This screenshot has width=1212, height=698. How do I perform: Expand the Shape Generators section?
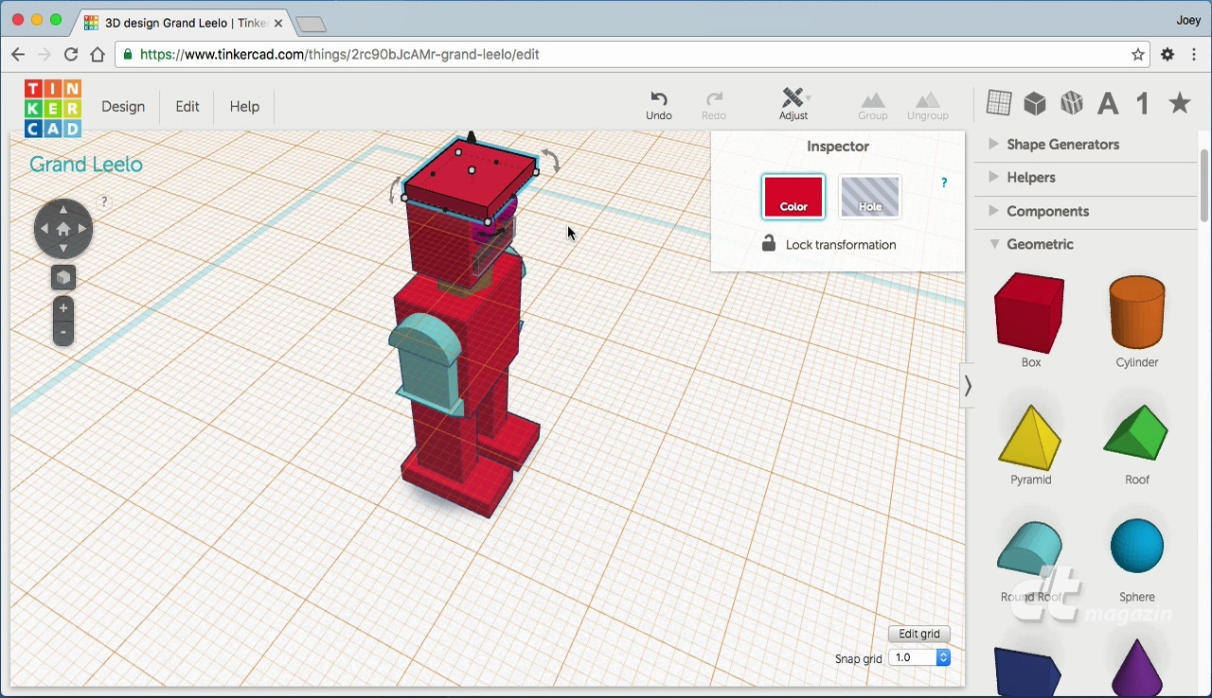tap(1061, 145)
